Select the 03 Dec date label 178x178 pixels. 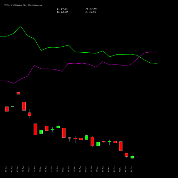coord(120,169)
